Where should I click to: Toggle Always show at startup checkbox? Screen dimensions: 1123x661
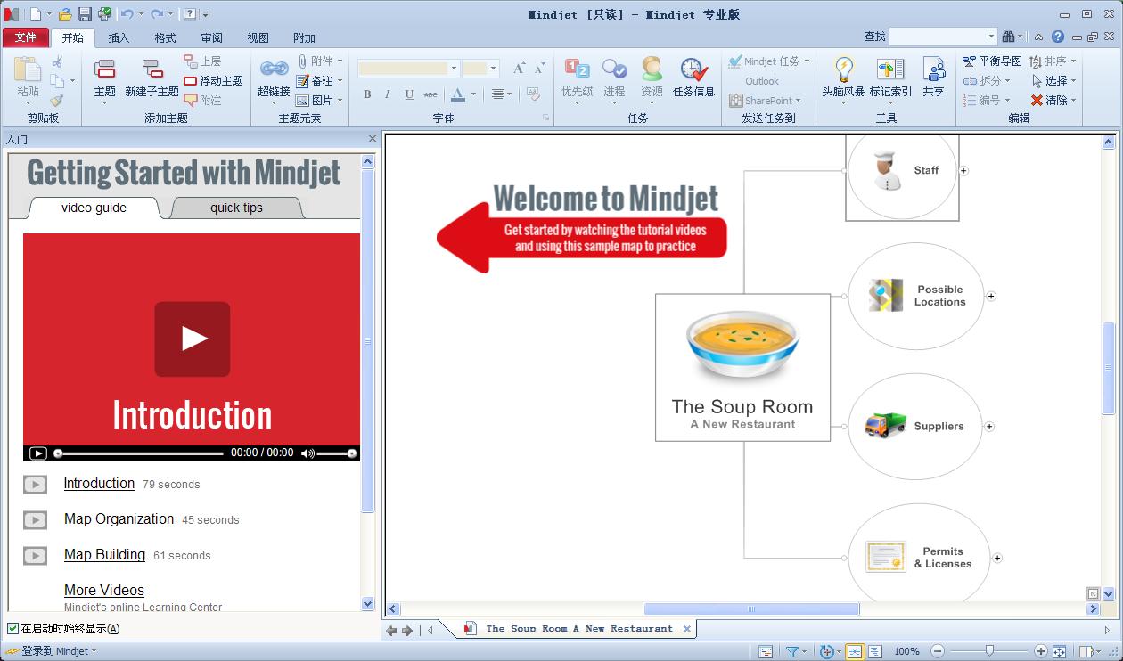tap(13, 629)
